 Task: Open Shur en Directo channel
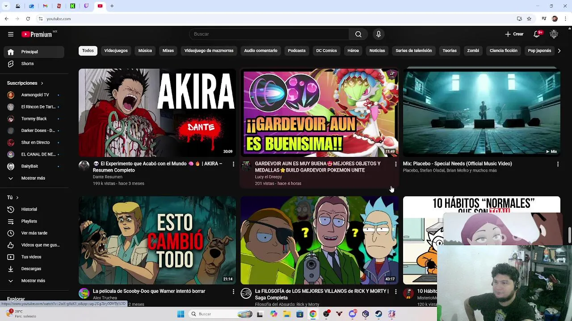point(34,143)
